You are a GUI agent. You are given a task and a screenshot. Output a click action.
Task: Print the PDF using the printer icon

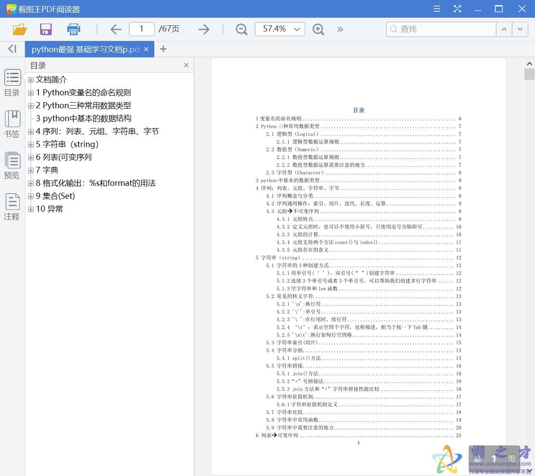click(x=73, y=29)
